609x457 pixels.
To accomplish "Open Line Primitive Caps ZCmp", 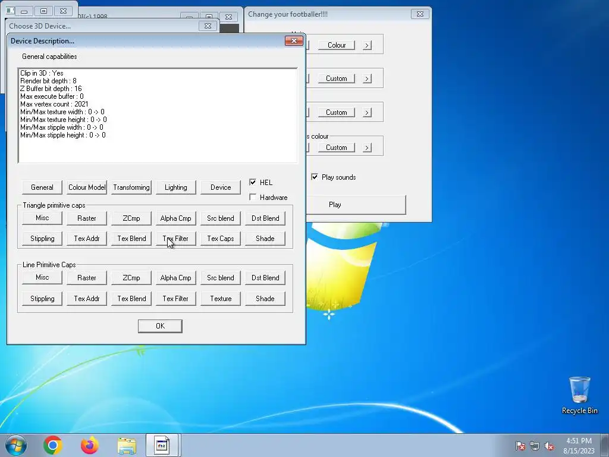I will click(131, 277).
